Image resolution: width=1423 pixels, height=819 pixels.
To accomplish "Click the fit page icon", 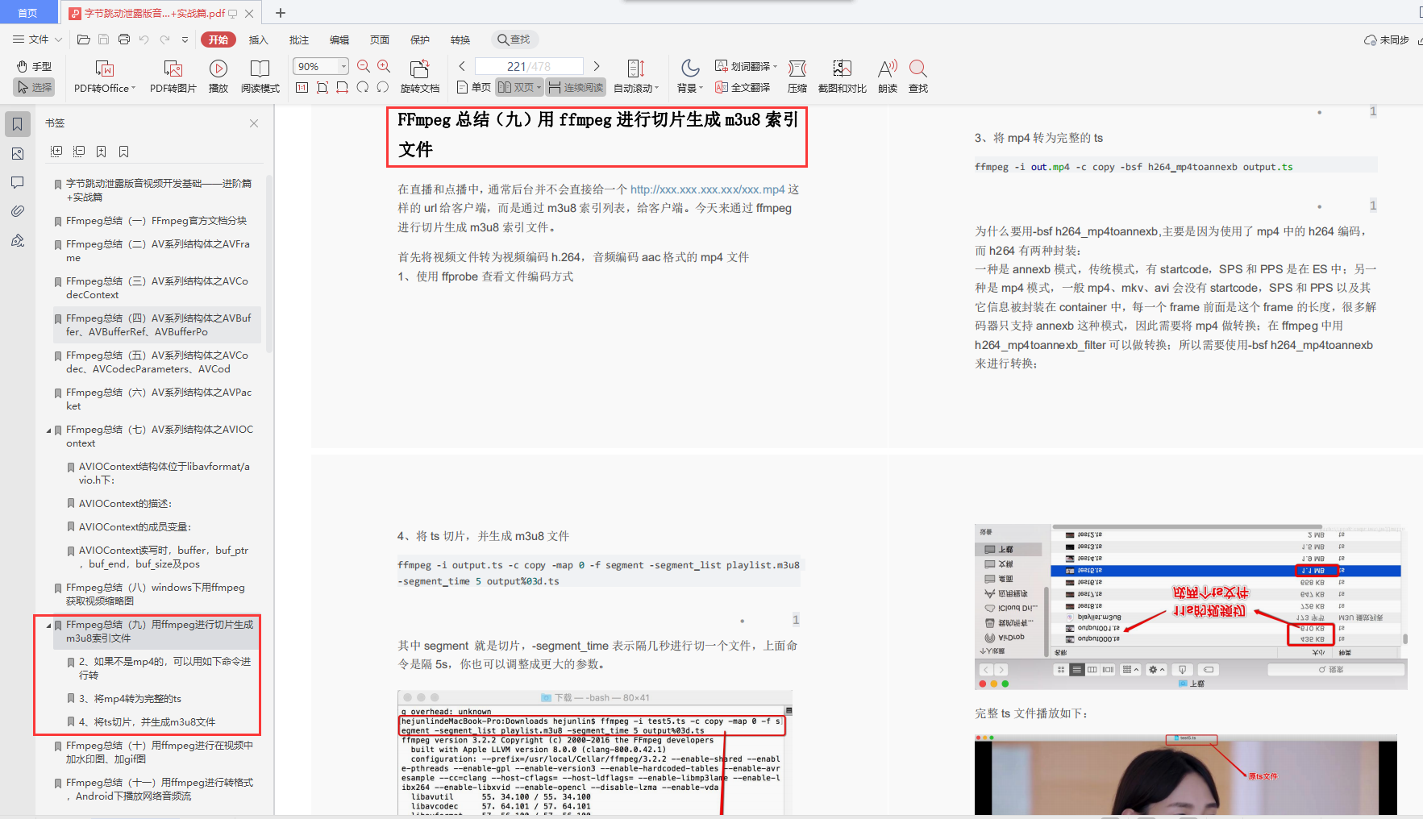I will [x=322, y=87].
